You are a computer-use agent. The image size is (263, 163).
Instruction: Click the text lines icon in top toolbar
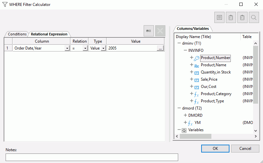click(x=219, y=18)
